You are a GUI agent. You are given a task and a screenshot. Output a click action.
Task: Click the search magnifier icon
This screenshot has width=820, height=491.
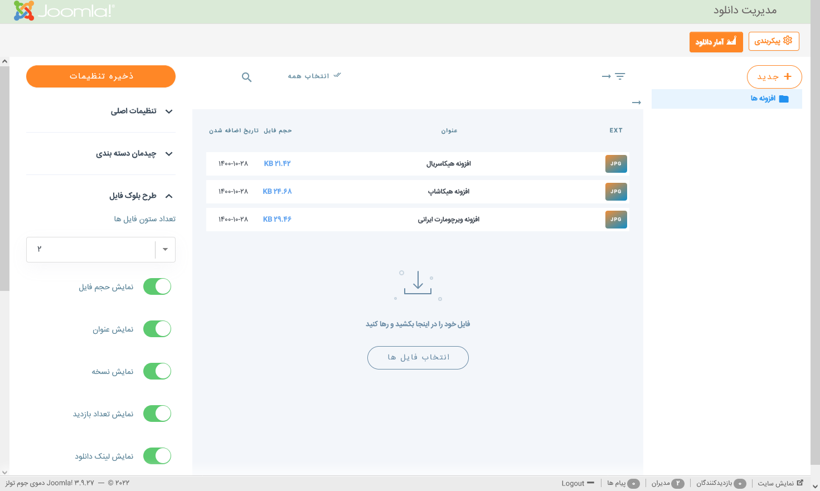(x=246, y=77)
